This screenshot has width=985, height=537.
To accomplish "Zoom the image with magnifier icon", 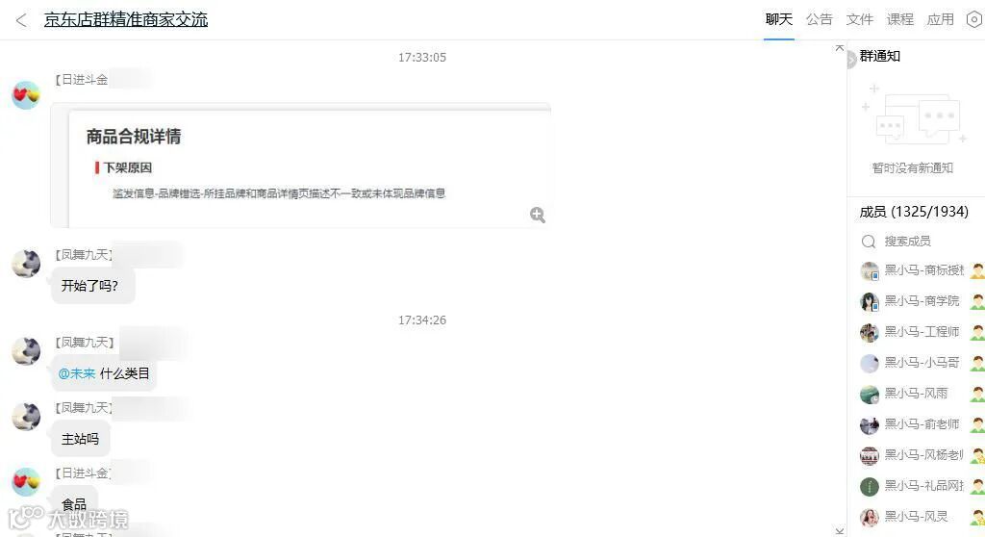I will (x=537, y=215).
